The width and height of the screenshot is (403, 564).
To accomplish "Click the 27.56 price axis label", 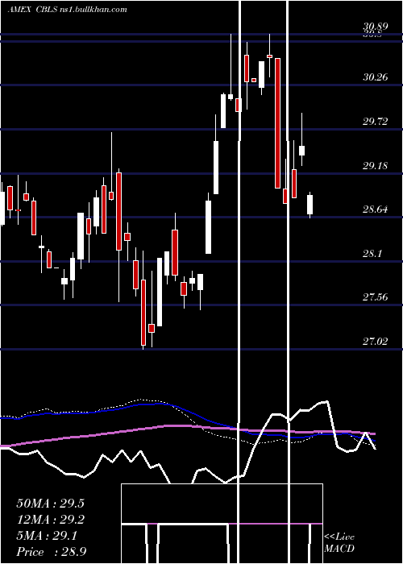I will tap(376, 297).
